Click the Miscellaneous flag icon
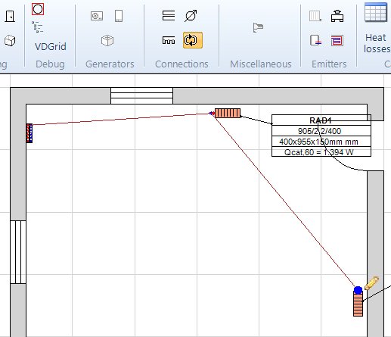This screenshot has width=391, height=337. point(258,27)
